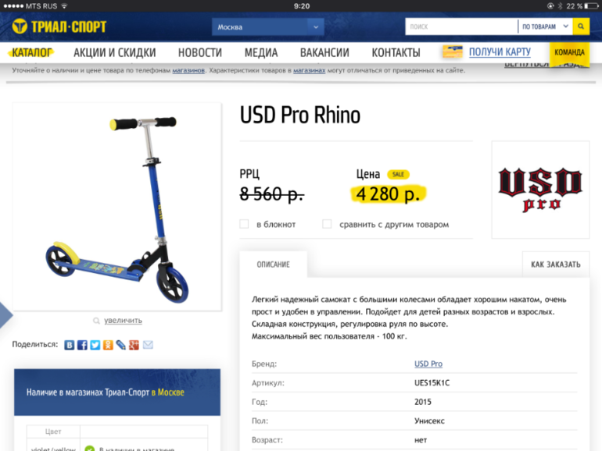Share on Odnoklassniki icon
The width and height of the screenshot is (602, 451).
[108, 345]
